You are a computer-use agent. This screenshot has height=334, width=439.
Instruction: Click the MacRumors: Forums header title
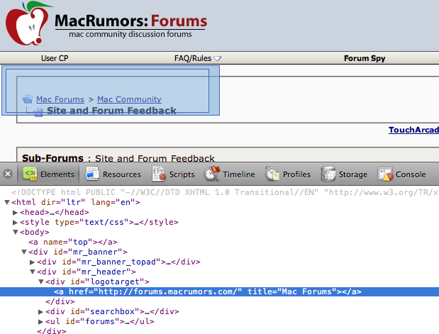[x=130, y=21]
